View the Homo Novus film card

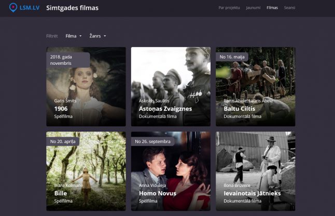171,171
